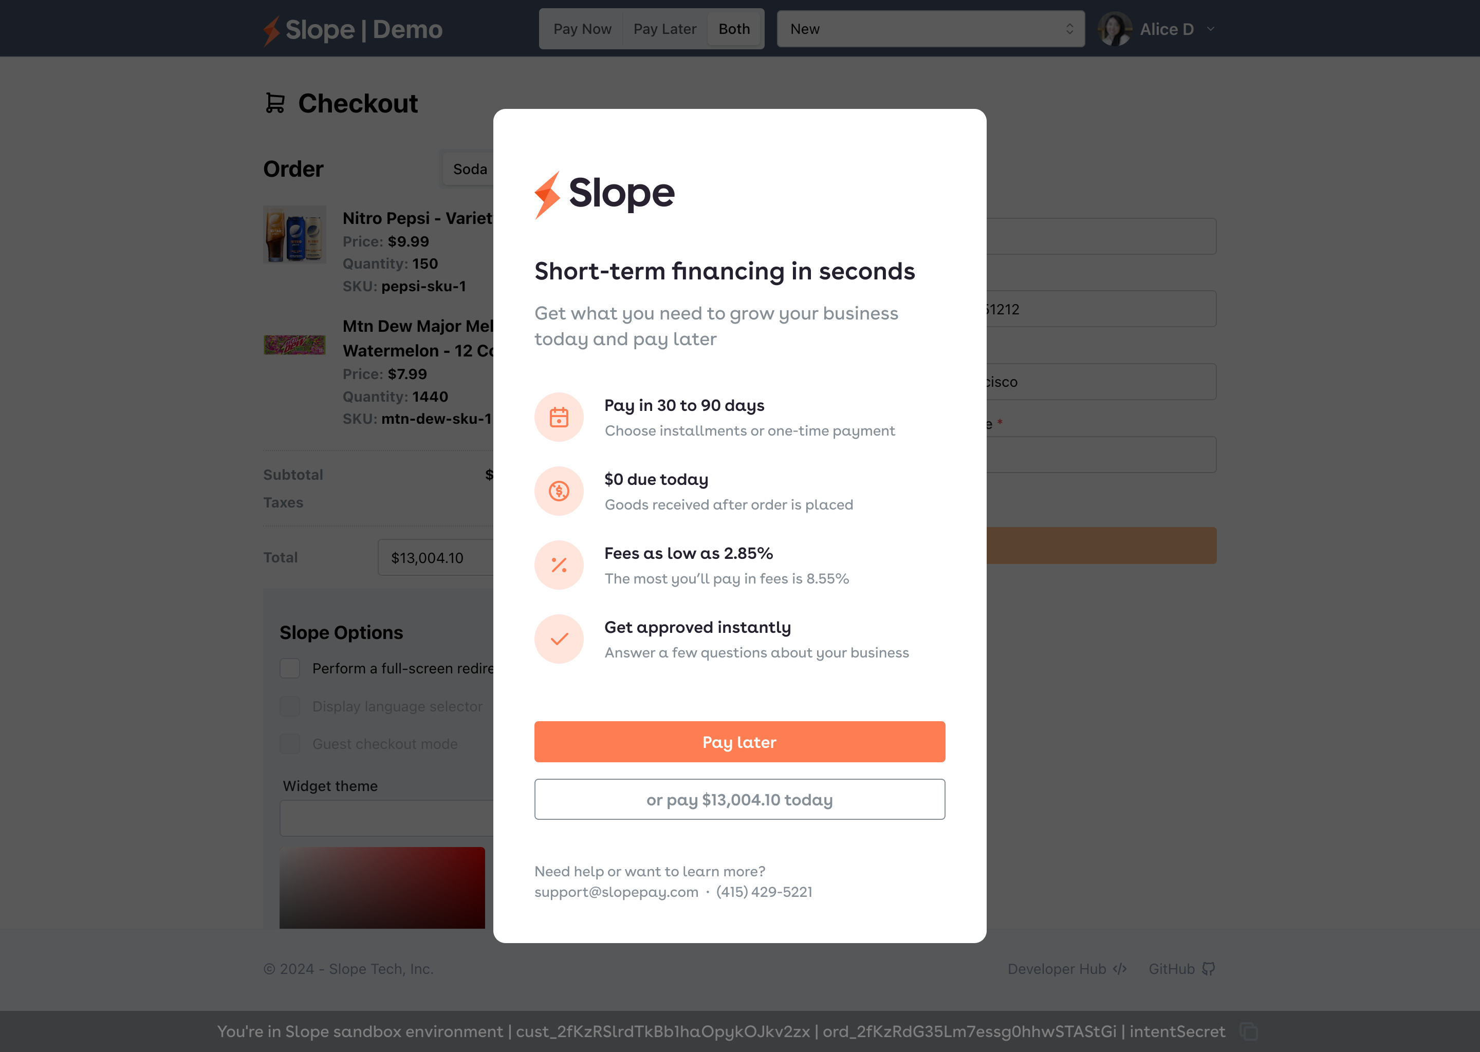Toggle the Display language selector checkbox

click(x=290, y=706)
